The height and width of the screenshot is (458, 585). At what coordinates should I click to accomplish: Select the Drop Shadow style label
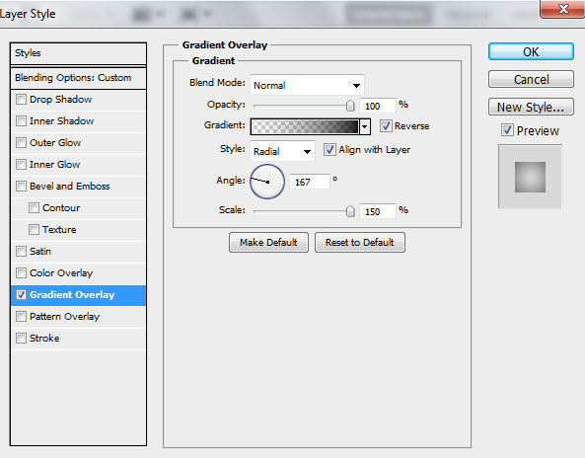(60, 100)
